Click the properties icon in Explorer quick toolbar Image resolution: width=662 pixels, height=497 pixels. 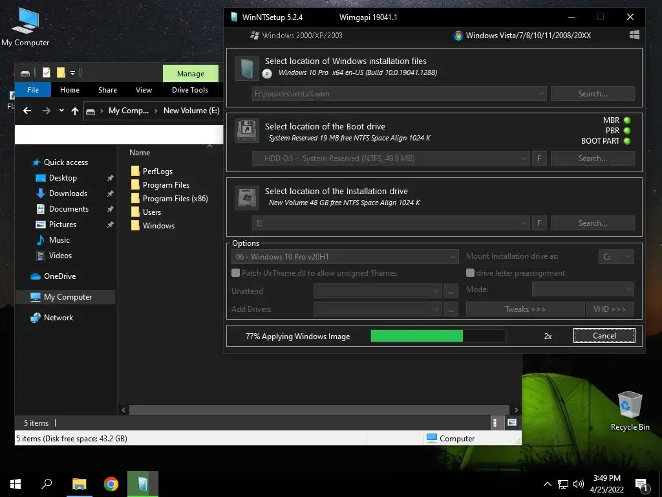pyautogui.click(x=47, y=72)
